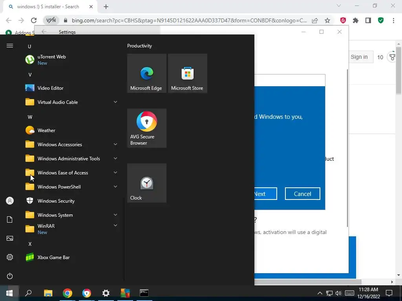Viewport: 402px width, 301px height.
Task: Share this page icon in address bar
Action: pyautogui.click(x=315, y=20)
